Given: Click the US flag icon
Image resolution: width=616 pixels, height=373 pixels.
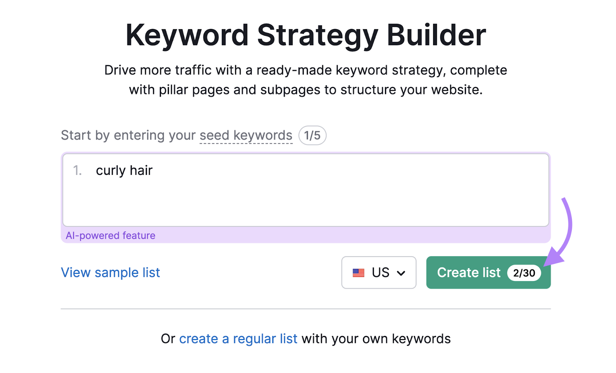Looking at the screenshot, I should pyautogui.click(x=358, y=273).
